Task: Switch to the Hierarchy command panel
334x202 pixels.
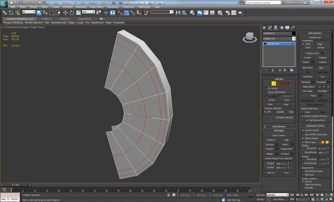Action: [x=276, y=27]
